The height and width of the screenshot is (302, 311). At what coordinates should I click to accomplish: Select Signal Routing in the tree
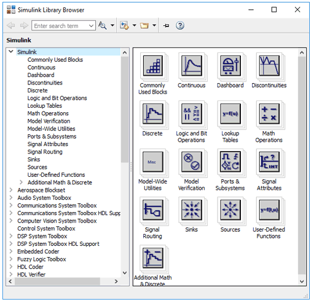45,152
